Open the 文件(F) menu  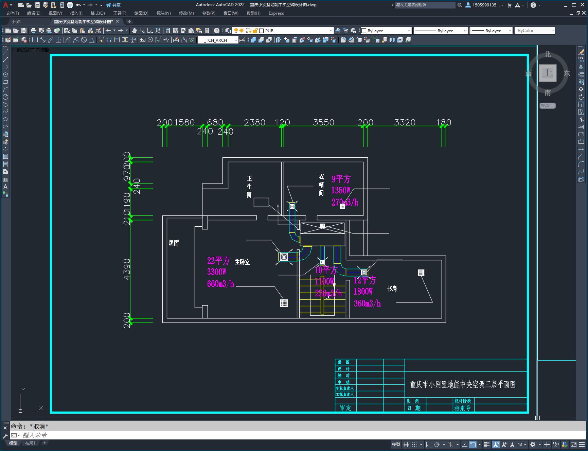pyautogui.click(x=13, y=13)
